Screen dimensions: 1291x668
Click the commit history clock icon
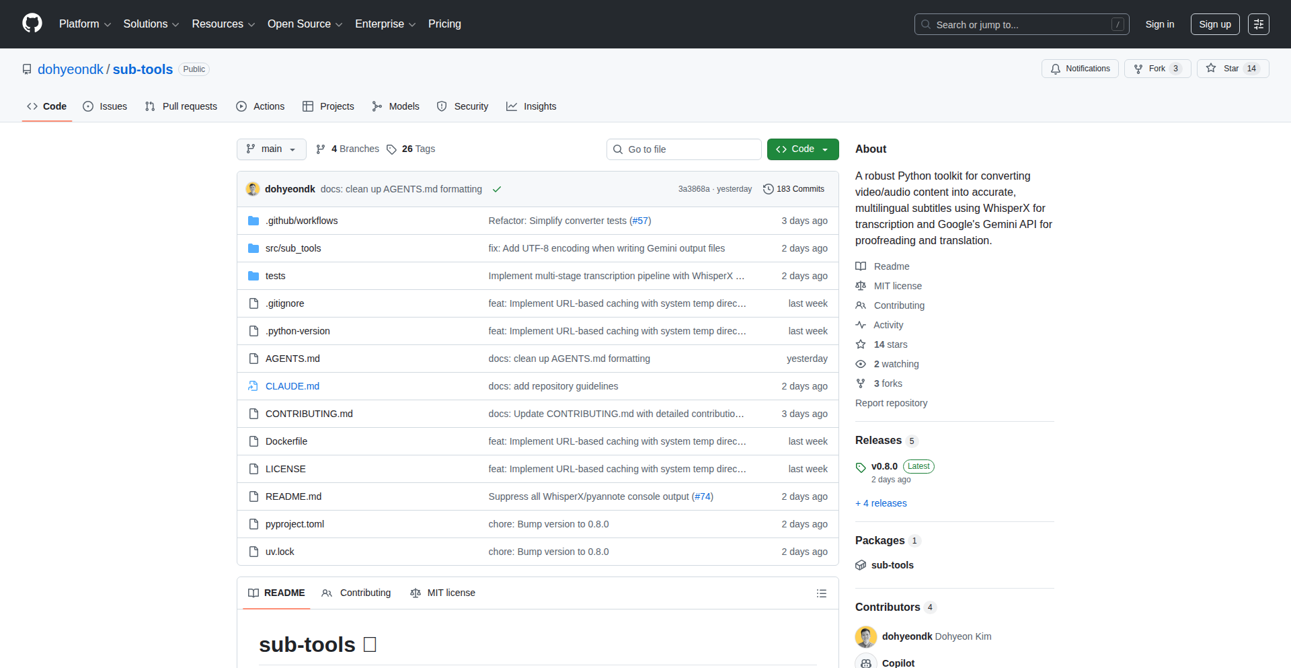click(x=769, y=189)
